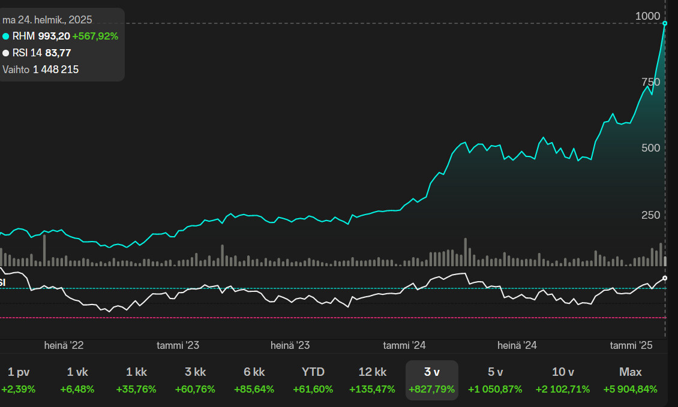Choose the 10 v timeframe

click(563, 380)
